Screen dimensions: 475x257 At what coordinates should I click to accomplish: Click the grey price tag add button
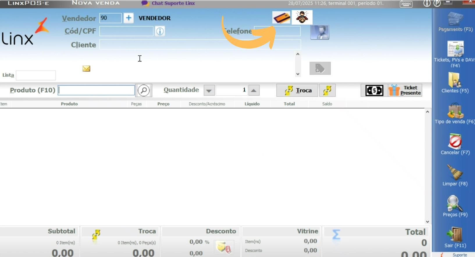click(x=320, y=68)
